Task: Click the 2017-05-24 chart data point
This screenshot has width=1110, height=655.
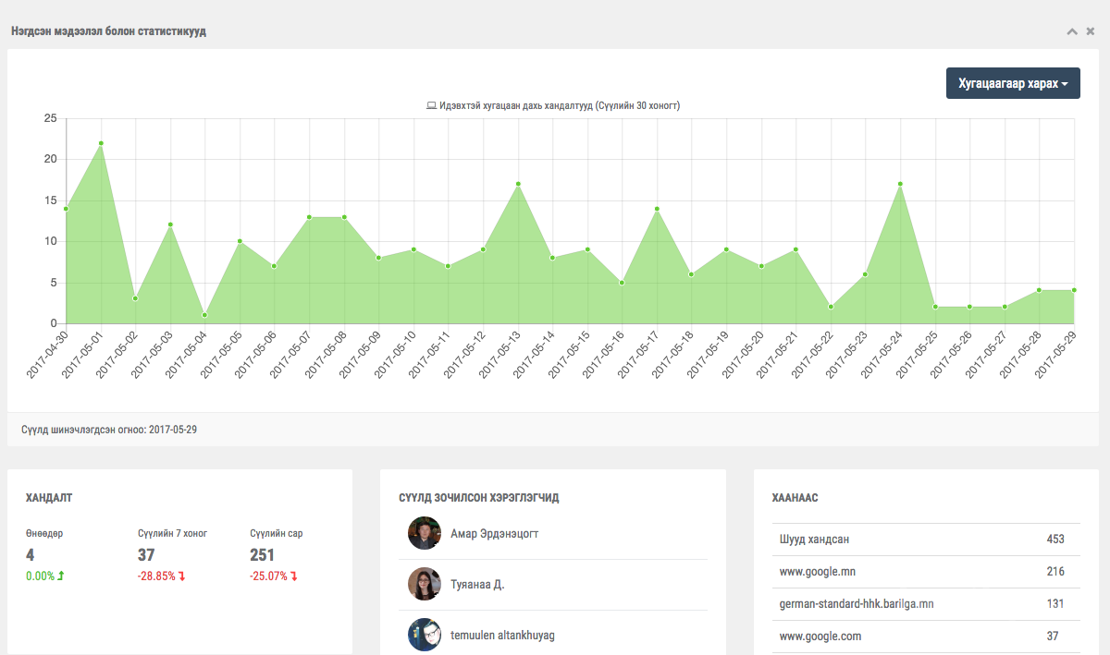Action: [x=900, y=184]
